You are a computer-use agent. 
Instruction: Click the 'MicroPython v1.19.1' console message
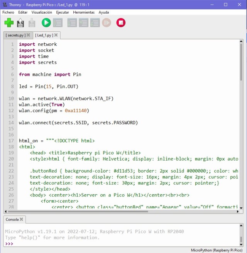click(94, 232)
